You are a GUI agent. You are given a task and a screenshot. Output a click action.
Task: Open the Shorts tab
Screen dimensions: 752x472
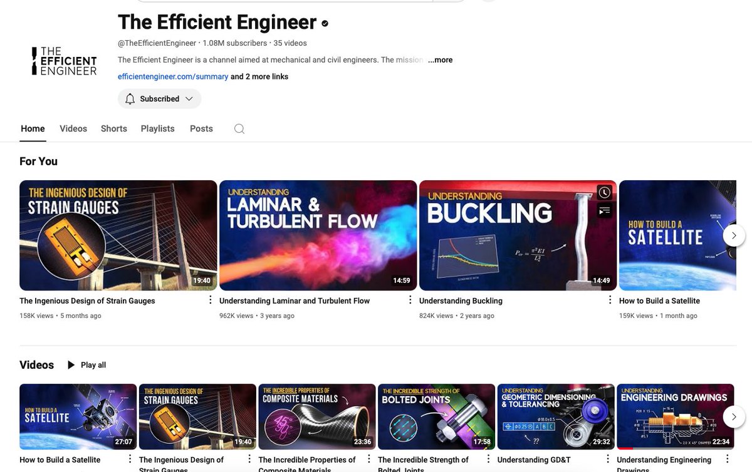(114, 128)
